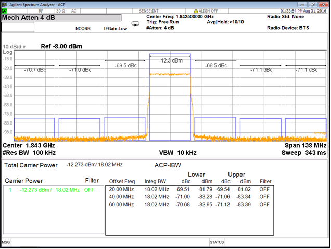The height and width of the screenshot is (249, 331).
Task: Click the RF input indicator in status bar
Action: click(41, 10)
